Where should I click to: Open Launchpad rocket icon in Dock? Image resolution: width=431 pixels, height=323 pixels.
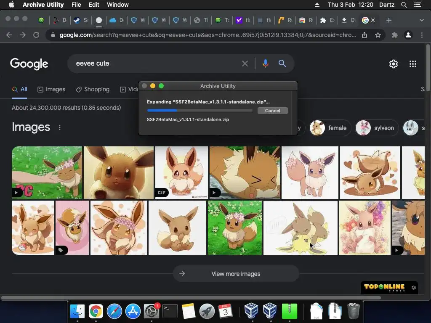pos(207,311)
